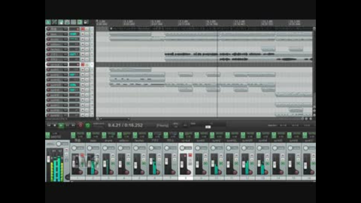Click the red Record button in the transport

tap(80, 125)
